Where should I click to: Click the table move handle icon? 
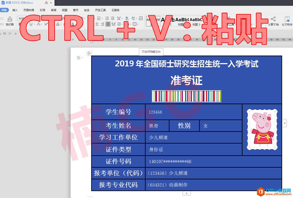click(x=89, y=53)
